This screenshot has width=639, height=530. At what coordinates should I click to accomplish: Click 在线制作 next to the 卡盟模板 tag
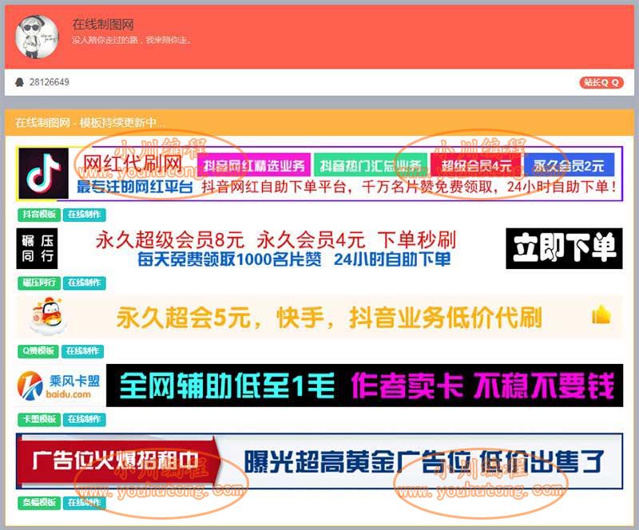click(85, 419)
